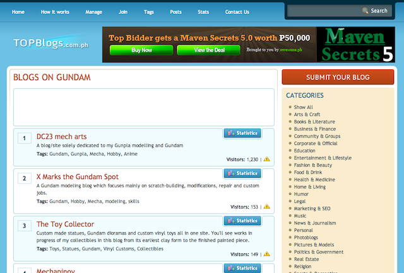
Task: Open the DC23 mech arts blog title
Action: point(61,136)
